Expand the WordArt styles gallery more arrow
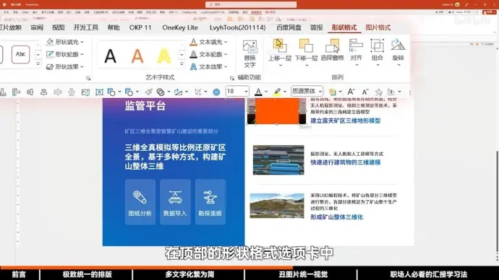 coord(182,64)
